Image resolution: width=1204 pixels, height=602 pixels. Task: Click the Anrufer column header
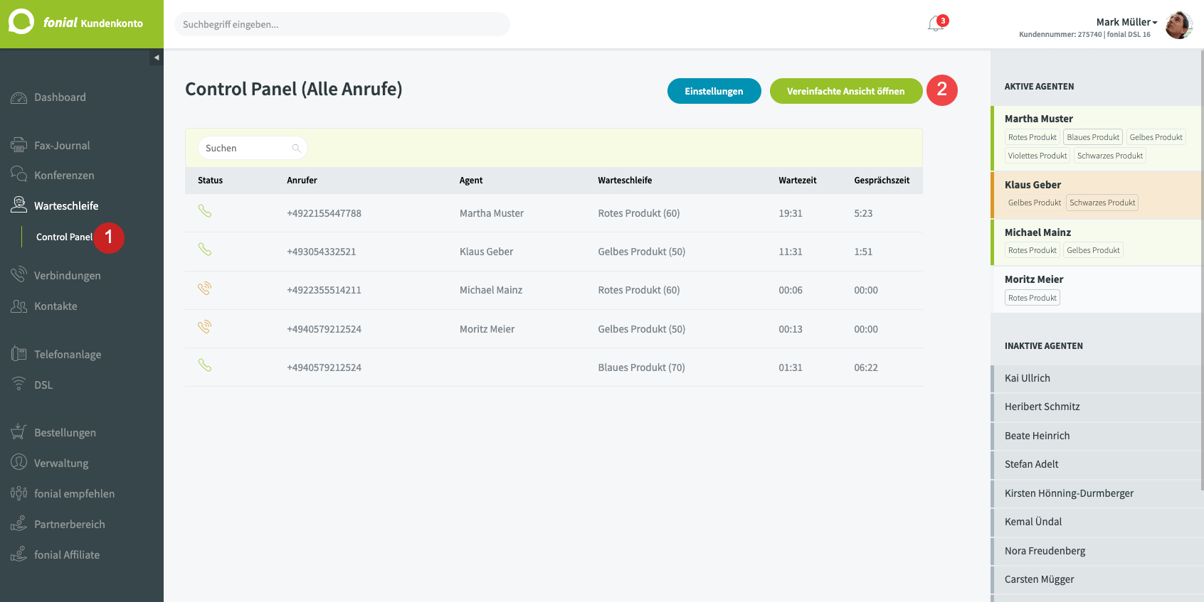[x=302, y=181]
